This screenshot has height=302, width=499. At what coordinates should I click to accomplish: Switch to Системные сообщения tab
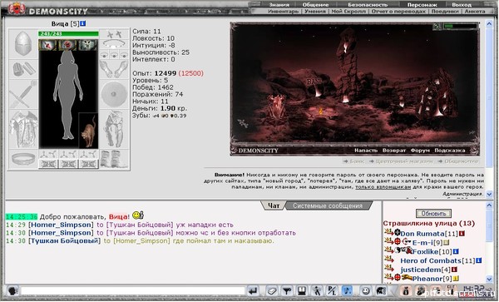(328, 205)
